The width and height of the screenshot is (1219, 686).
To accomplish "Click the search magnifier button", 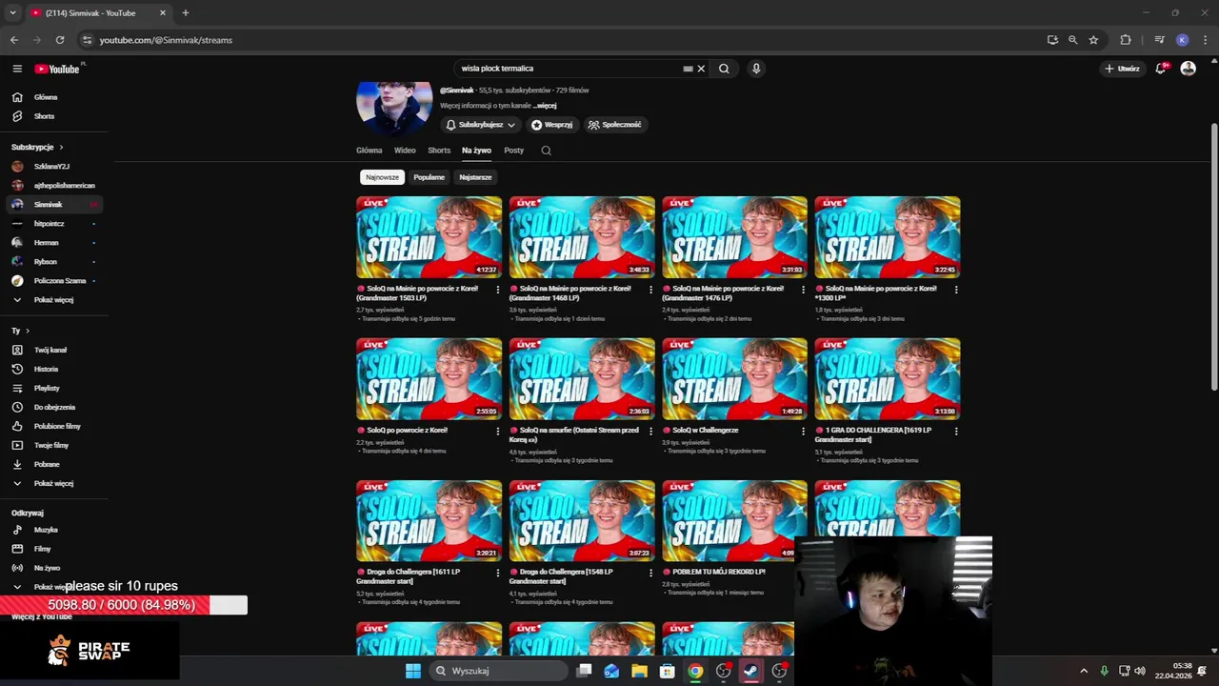I will (724, 69).
